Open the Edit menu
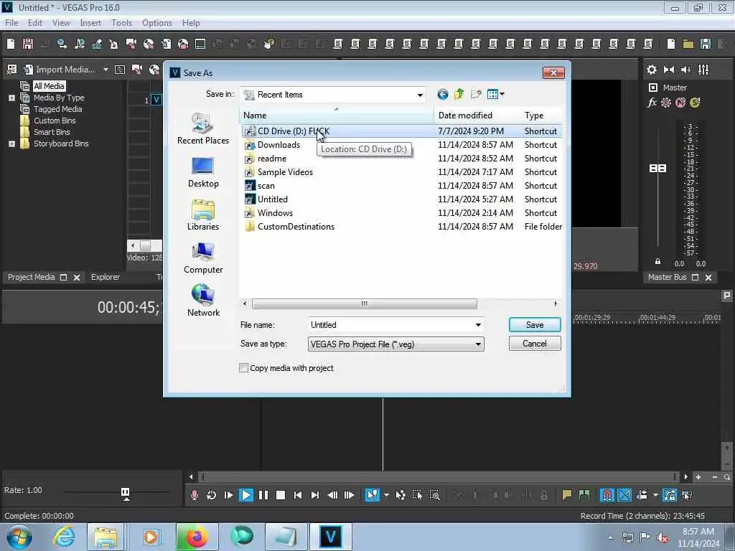This screenshot has height=551, width=735. tap(35, 23)
